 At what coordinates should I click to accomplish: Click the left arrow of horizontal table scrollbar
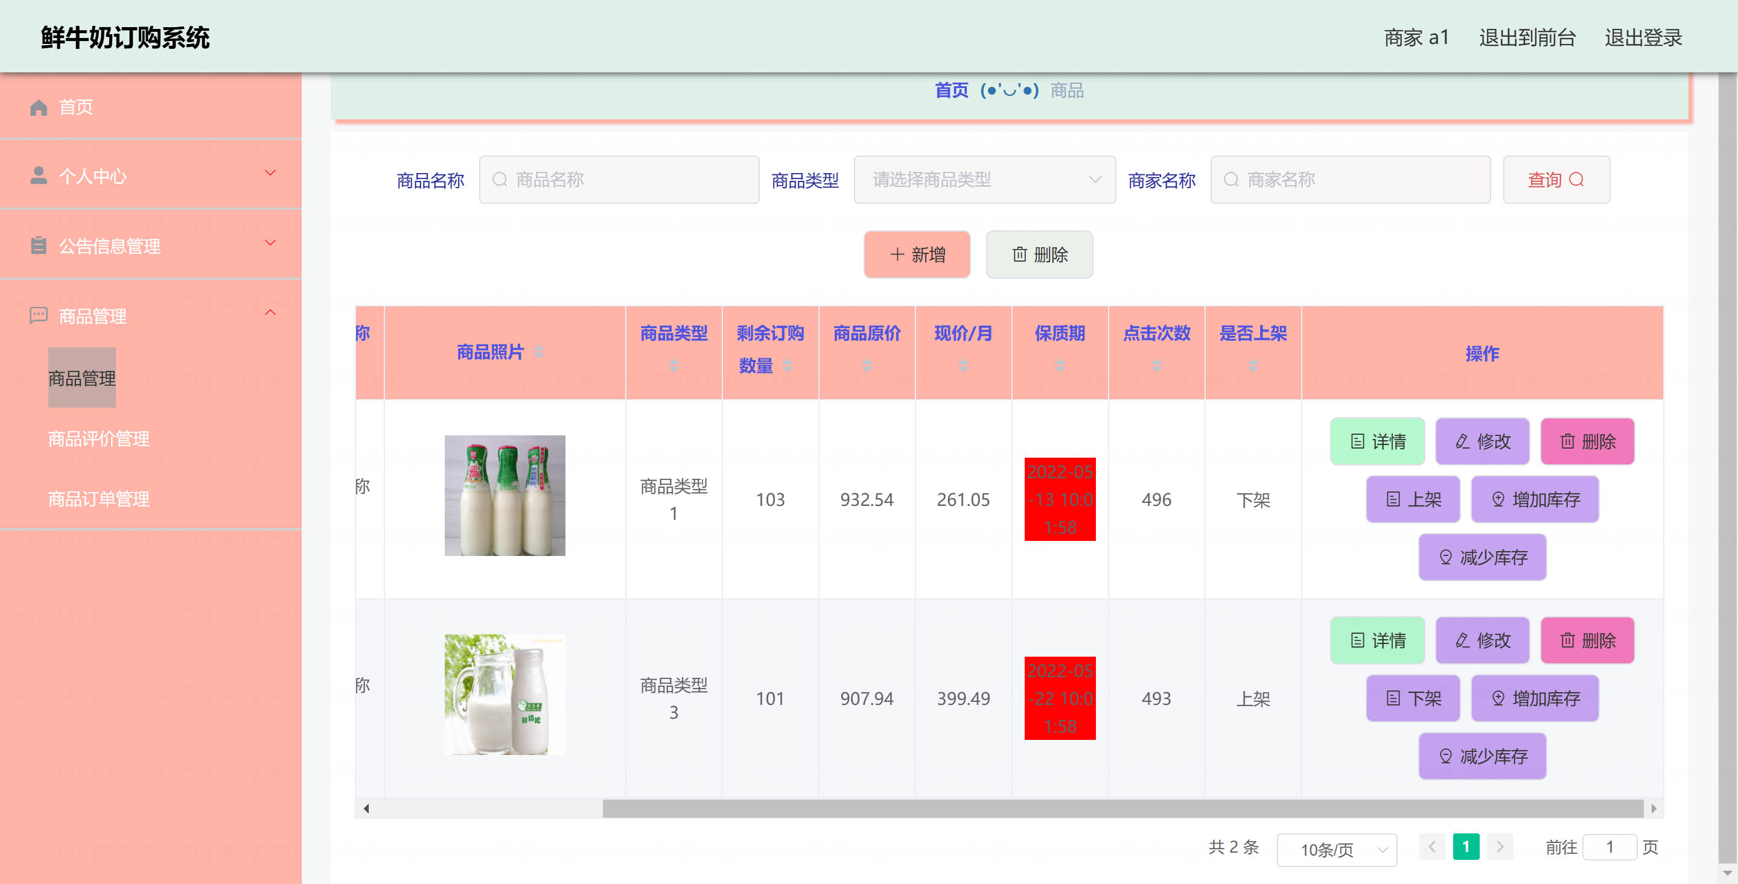click(x=366, y=809)
